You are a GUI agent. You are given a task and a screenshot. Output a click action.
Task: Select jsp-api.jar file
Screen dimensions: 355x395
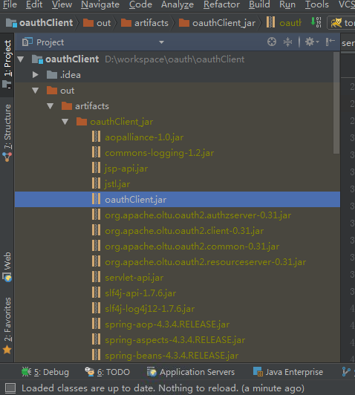coord(126,169)
